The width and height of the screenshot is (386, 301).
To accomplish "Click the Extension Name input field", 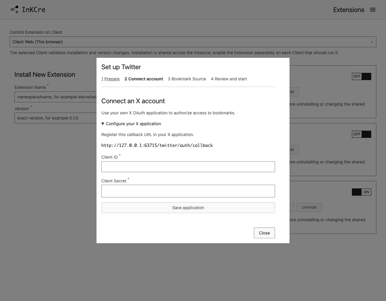I will [x=55, y=97].
